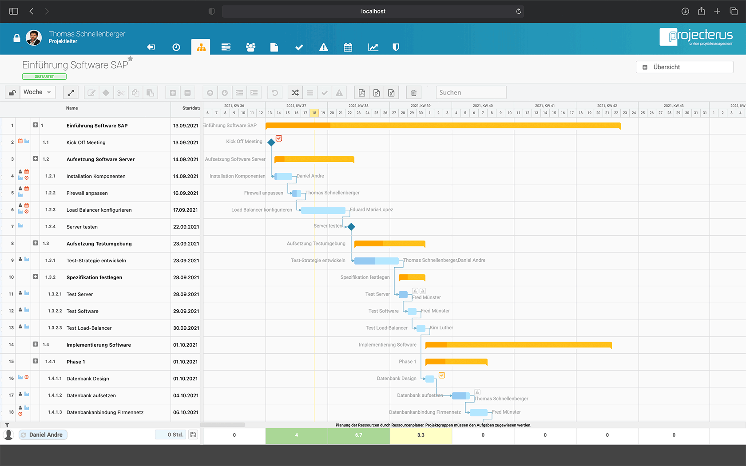Click the Daniel Andre resource button
The width and height of the screenshot is (746, 466).
click(x=43, y=435)
